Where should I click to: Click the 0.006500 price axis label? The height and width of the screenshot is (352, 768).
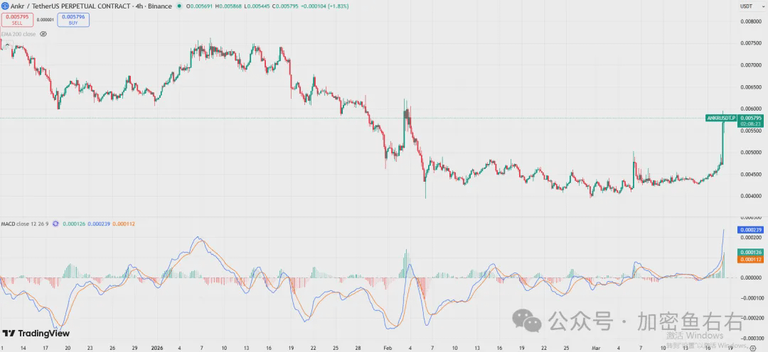tap(750, 87)
